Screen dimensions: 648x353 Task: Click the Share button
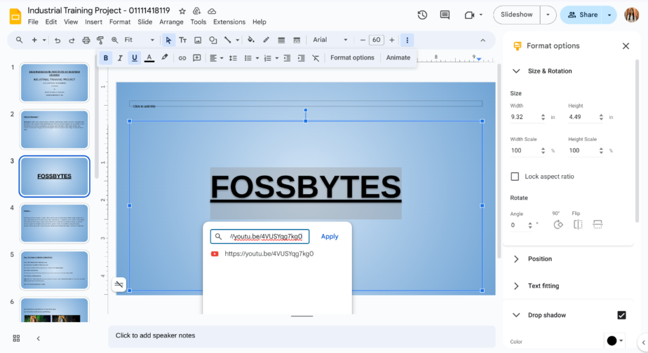(582, 15)
